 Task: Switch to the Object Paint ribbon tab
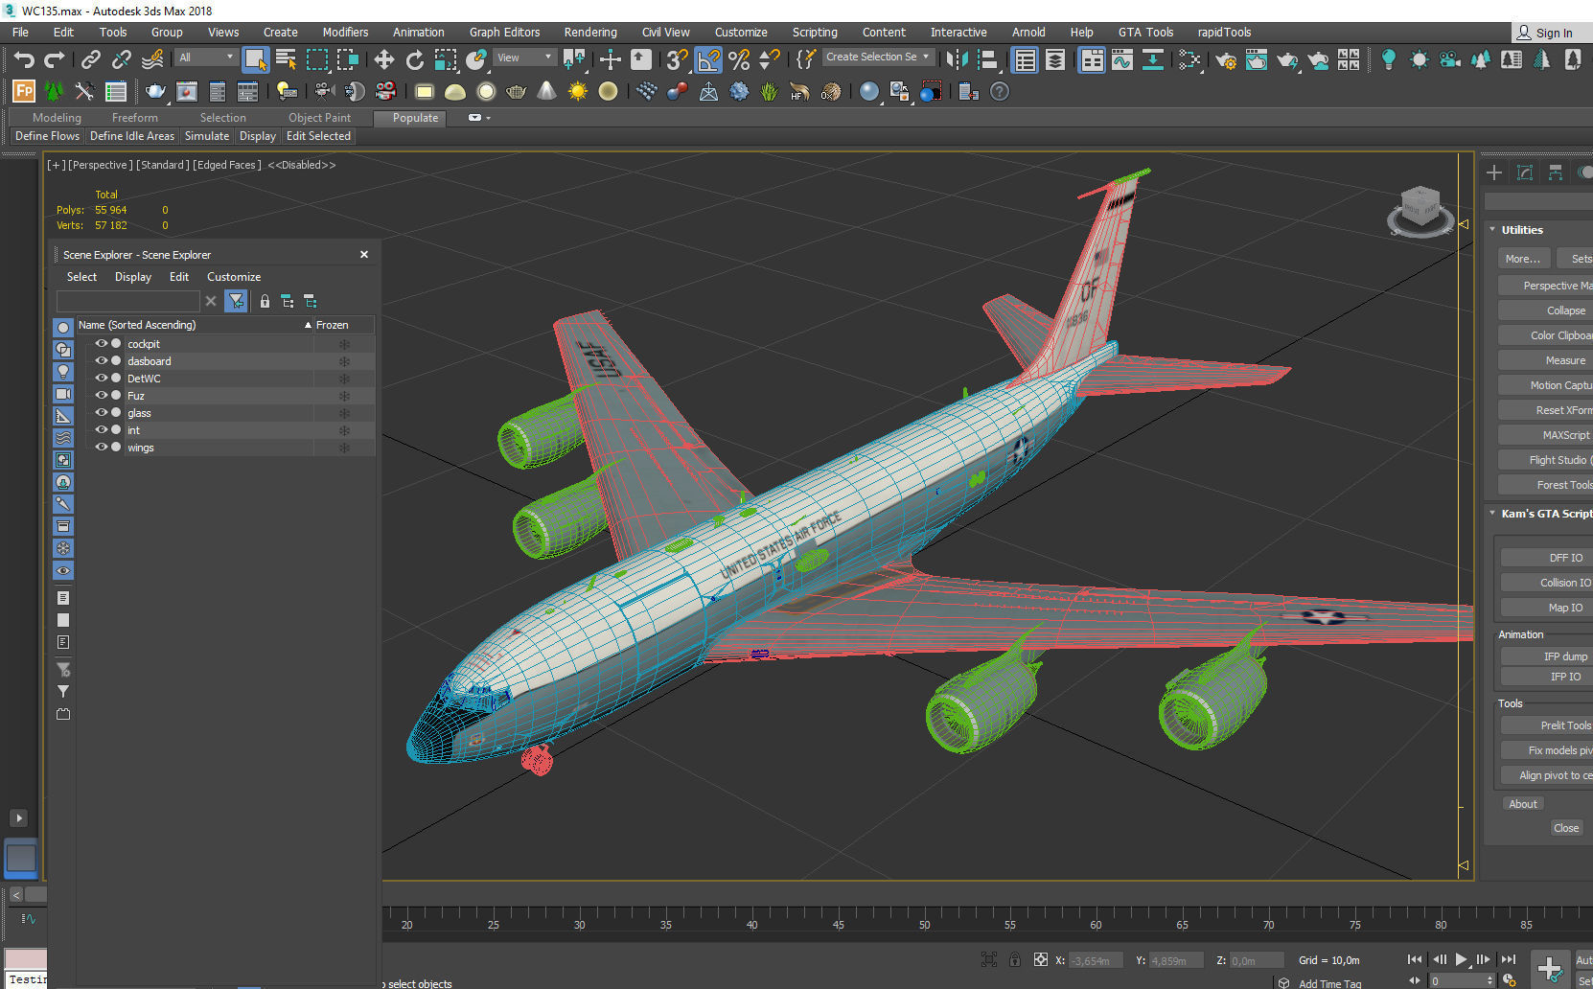(319, 118)
